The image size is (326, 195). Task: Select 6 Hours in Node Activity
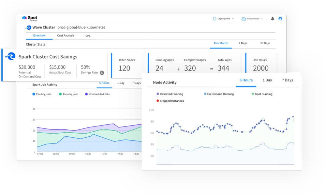pos(246,80)
